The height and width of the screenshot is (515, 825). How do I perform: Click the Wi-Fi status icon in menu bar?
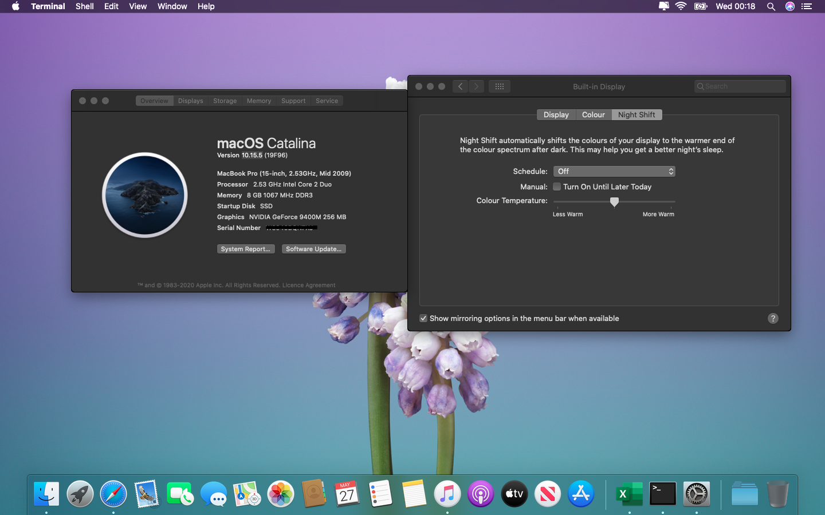(681, 6)
